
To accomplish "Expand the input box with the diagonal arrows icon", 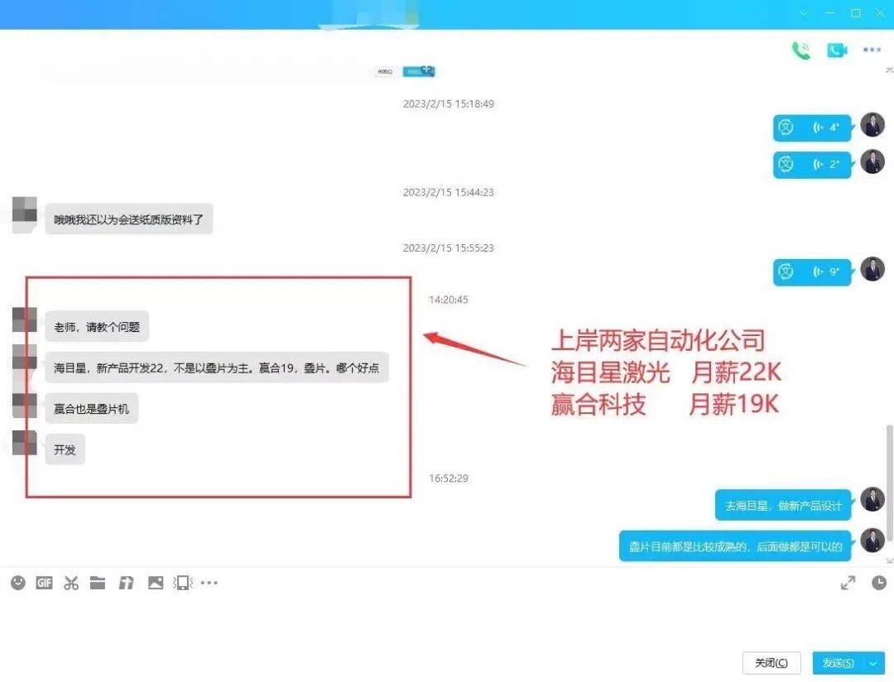I will (x=848, y=583).
